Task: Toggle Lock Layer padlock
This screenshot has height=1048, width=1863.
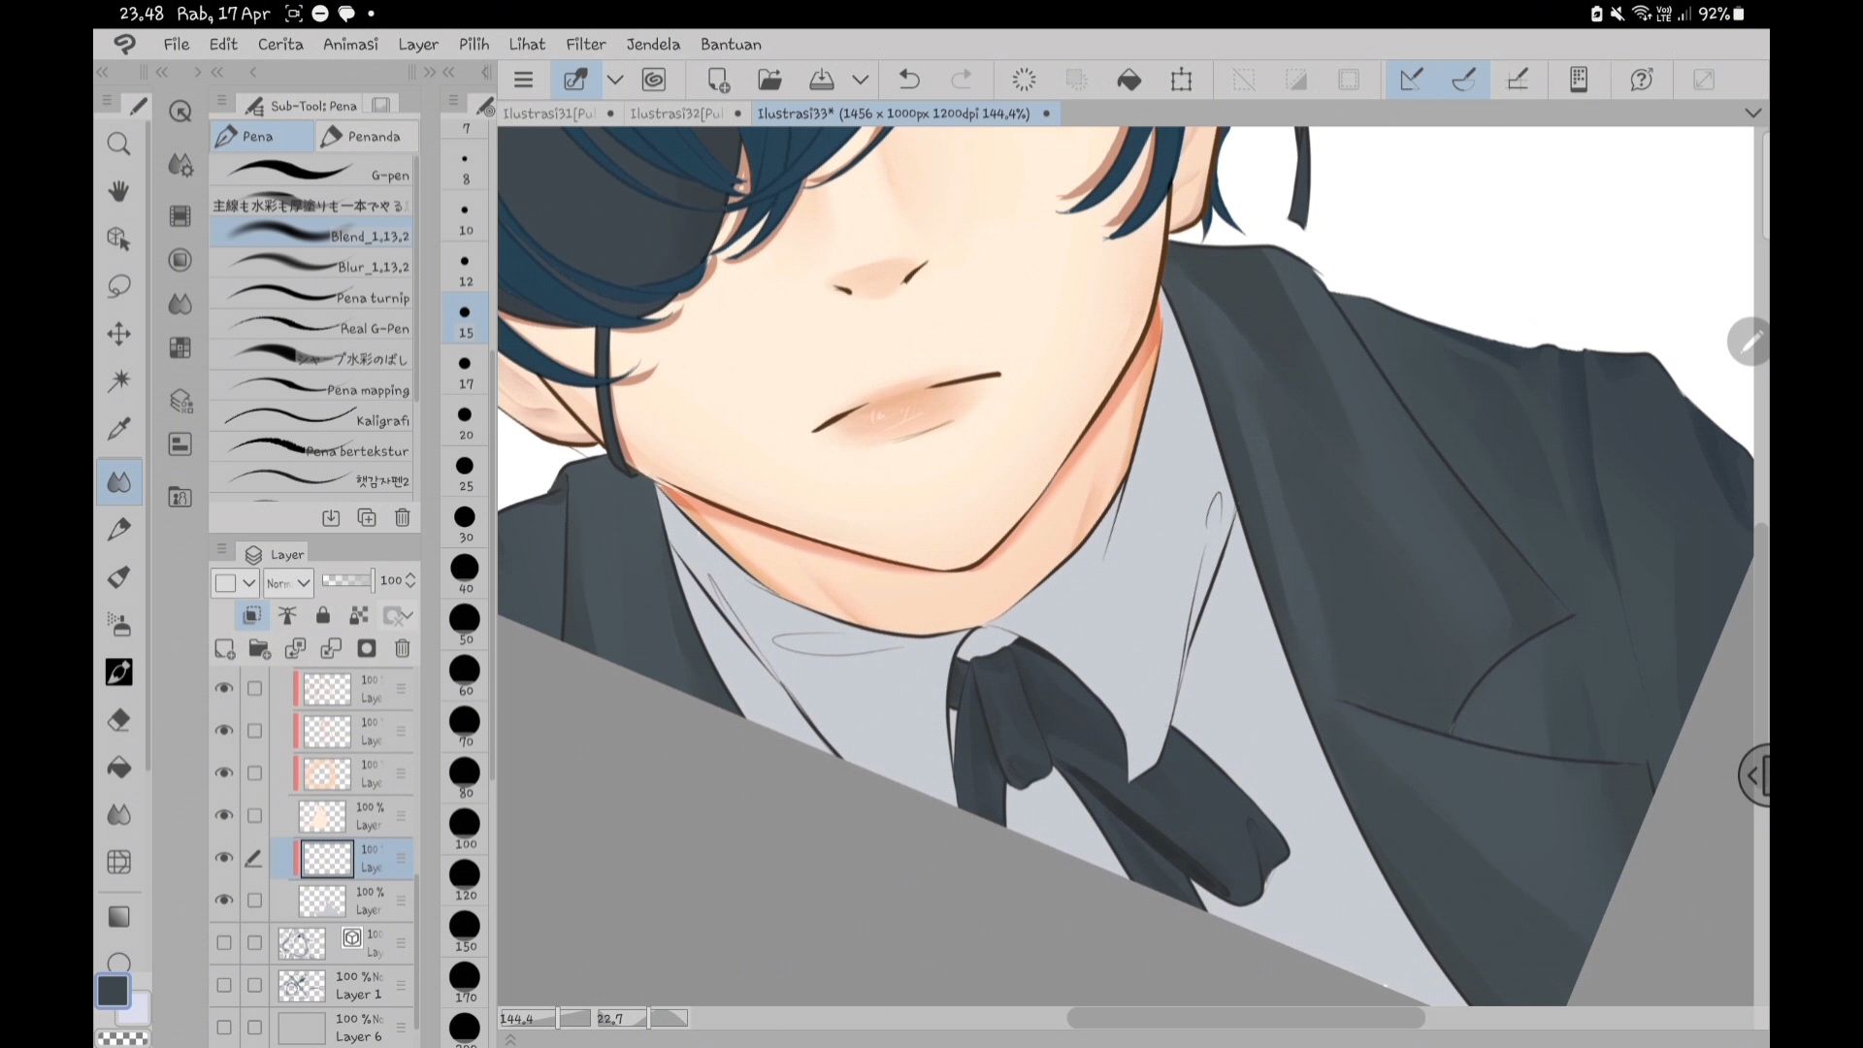Action: click(323, 615)
